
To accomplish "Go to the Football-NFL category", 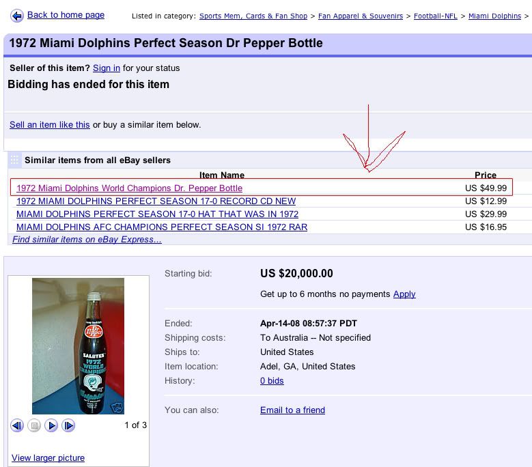I will click(435, 16).
